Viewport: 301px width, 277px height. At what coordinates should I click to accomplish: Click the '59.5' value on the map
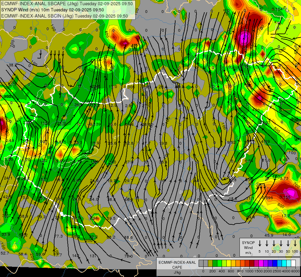[111, 219]
